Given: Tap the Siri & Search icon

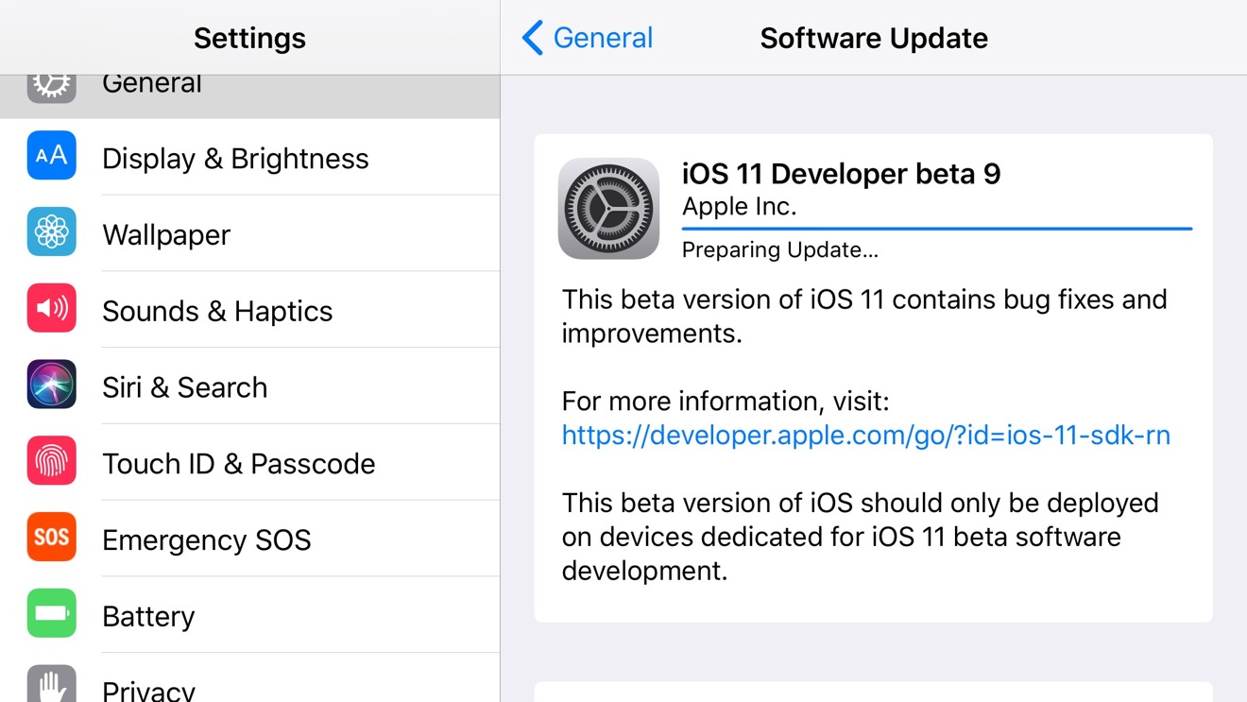Looking at the screenshot, I should pos(51,385).
